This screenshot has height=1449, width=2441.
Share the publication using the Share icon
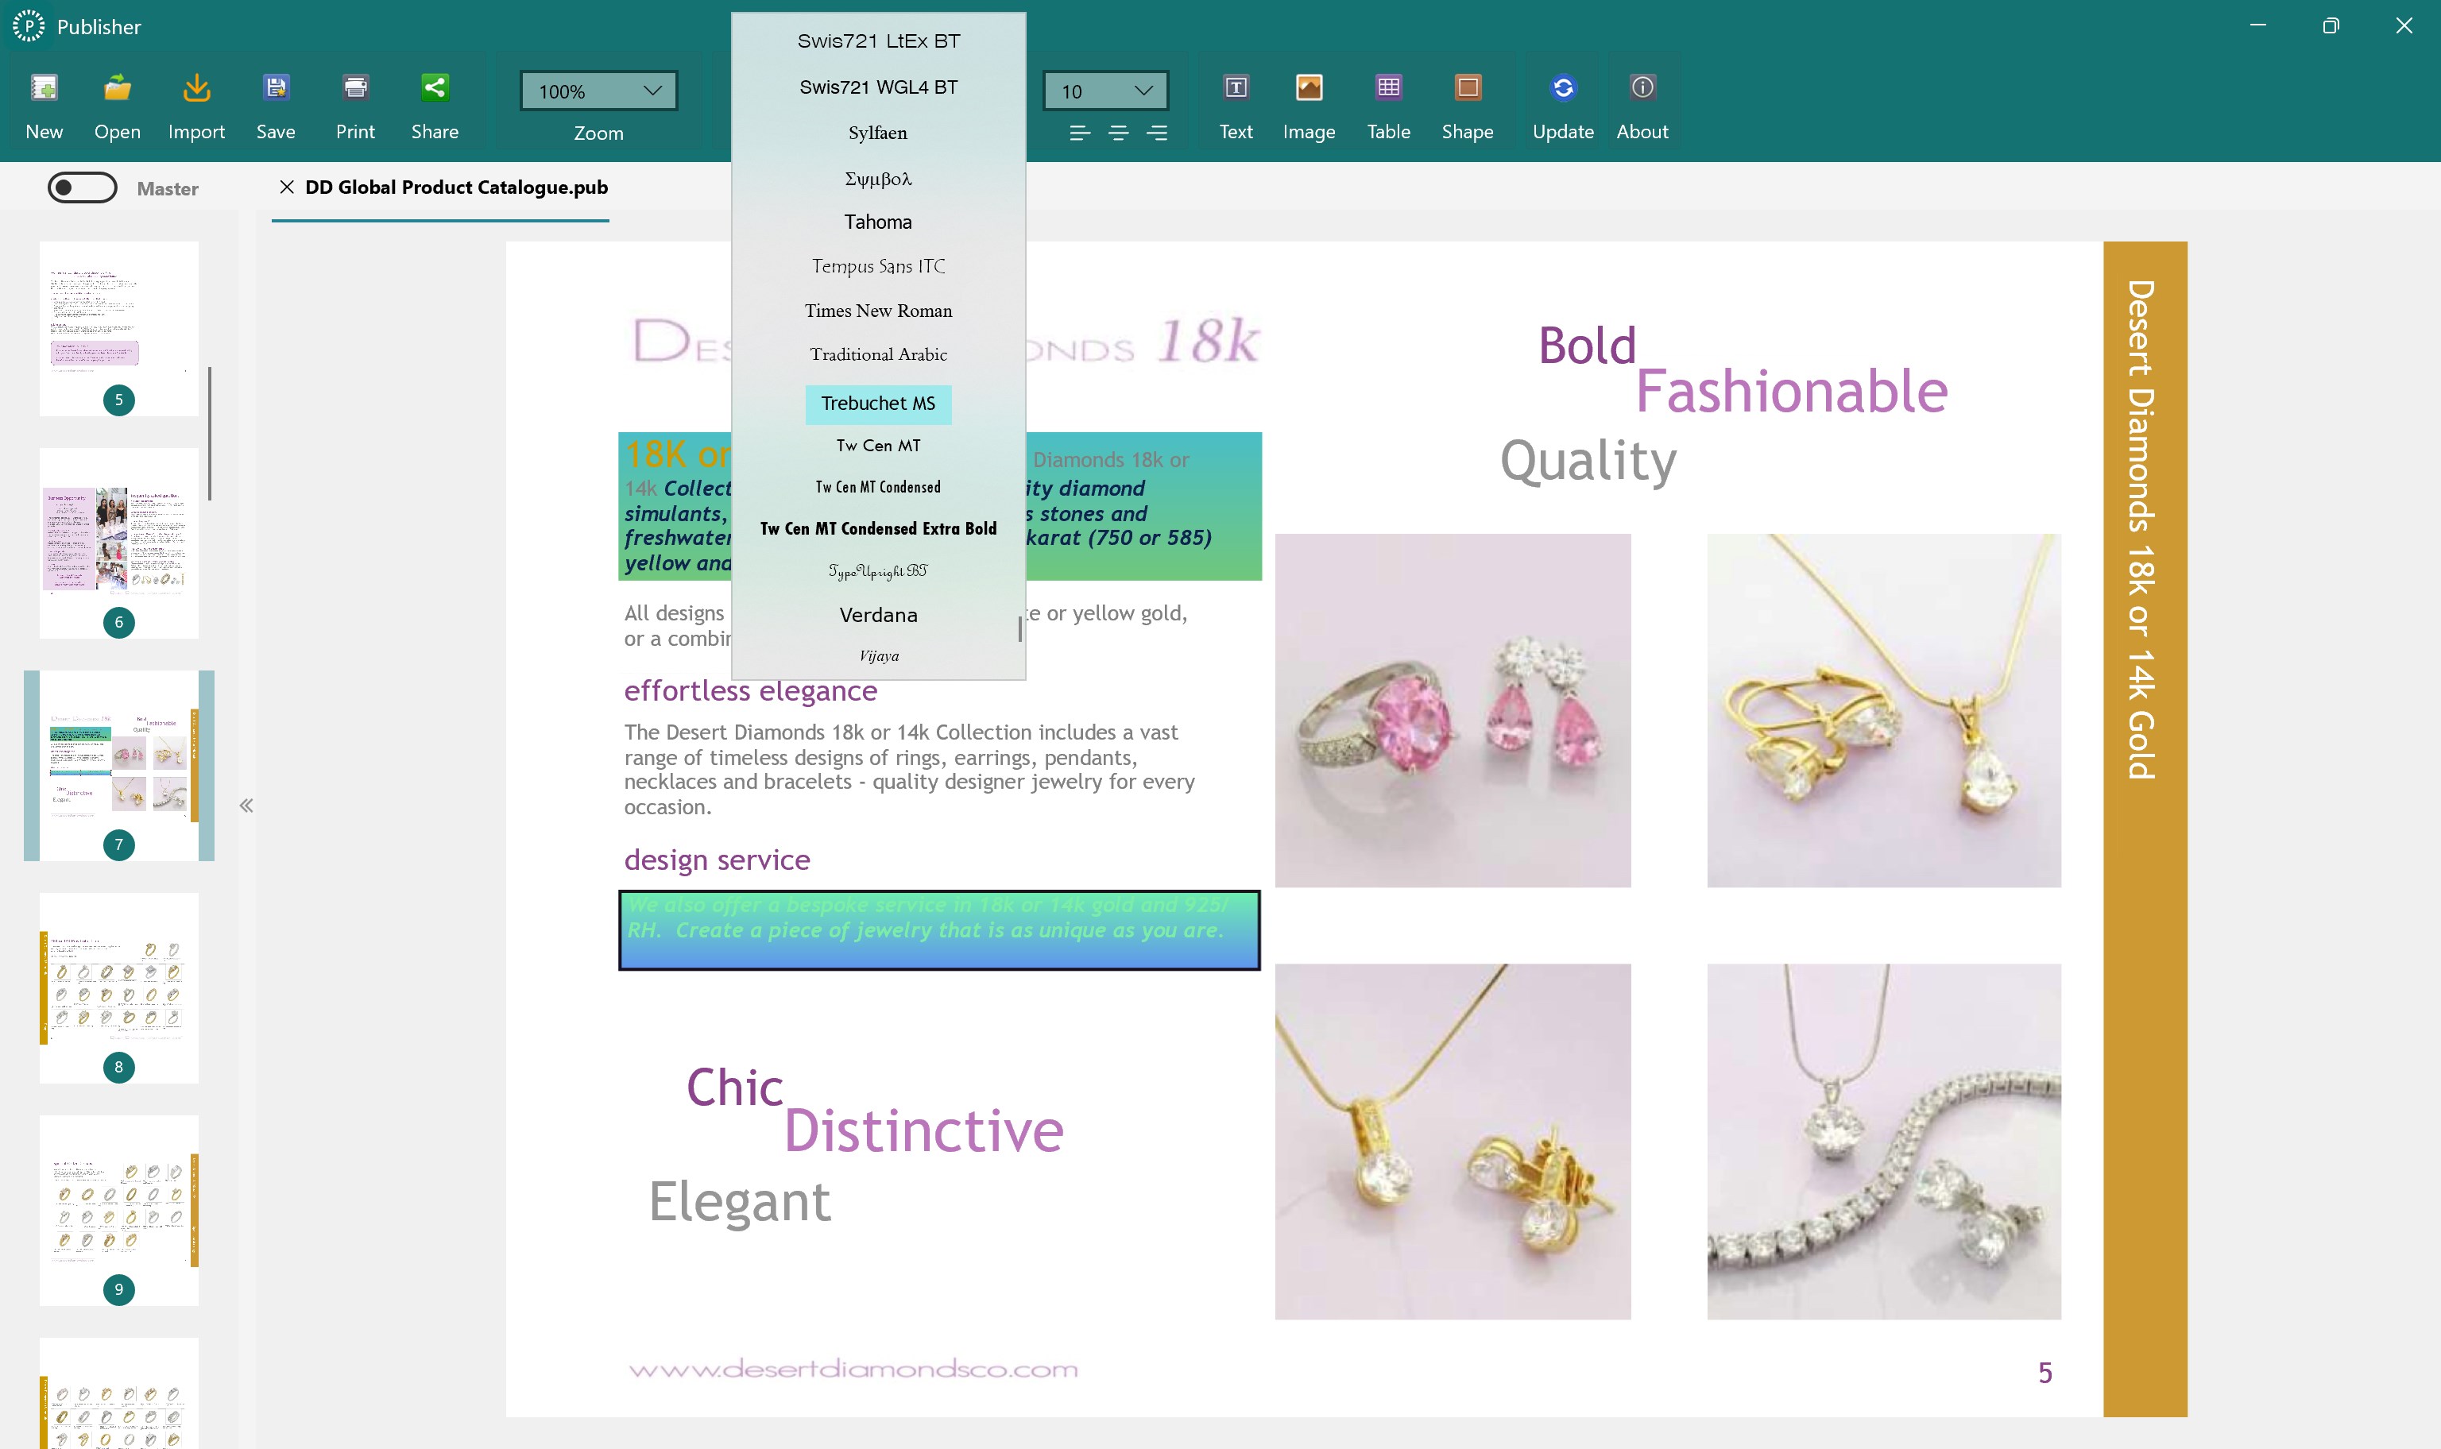[x=435, y=102]
